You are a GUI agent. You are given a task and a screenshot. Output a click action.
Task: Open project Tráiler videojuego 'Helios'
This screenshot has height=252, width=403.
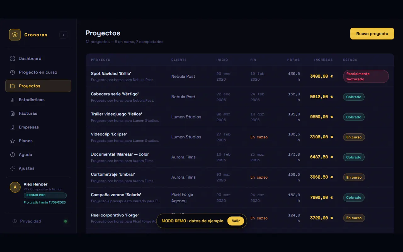(116, 114)
